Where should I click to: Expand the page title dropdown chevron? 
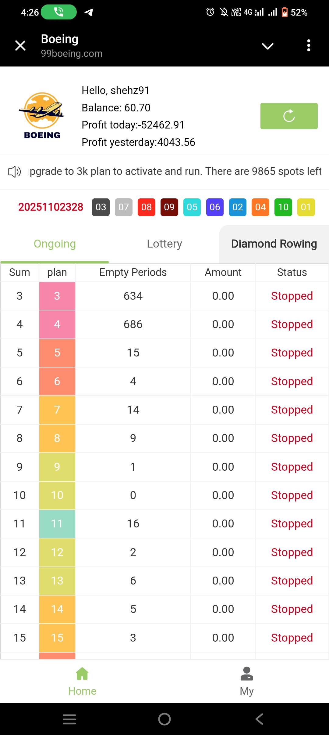point(267,46)
